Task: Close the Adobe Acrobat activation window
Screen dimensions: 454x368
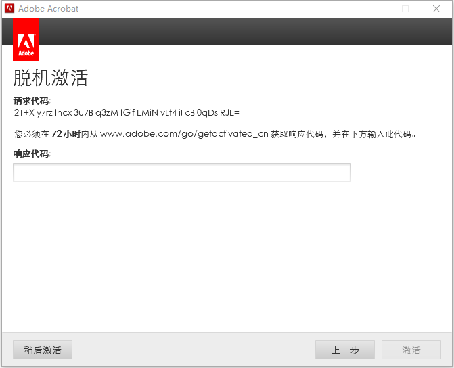Action: [436, 9]
